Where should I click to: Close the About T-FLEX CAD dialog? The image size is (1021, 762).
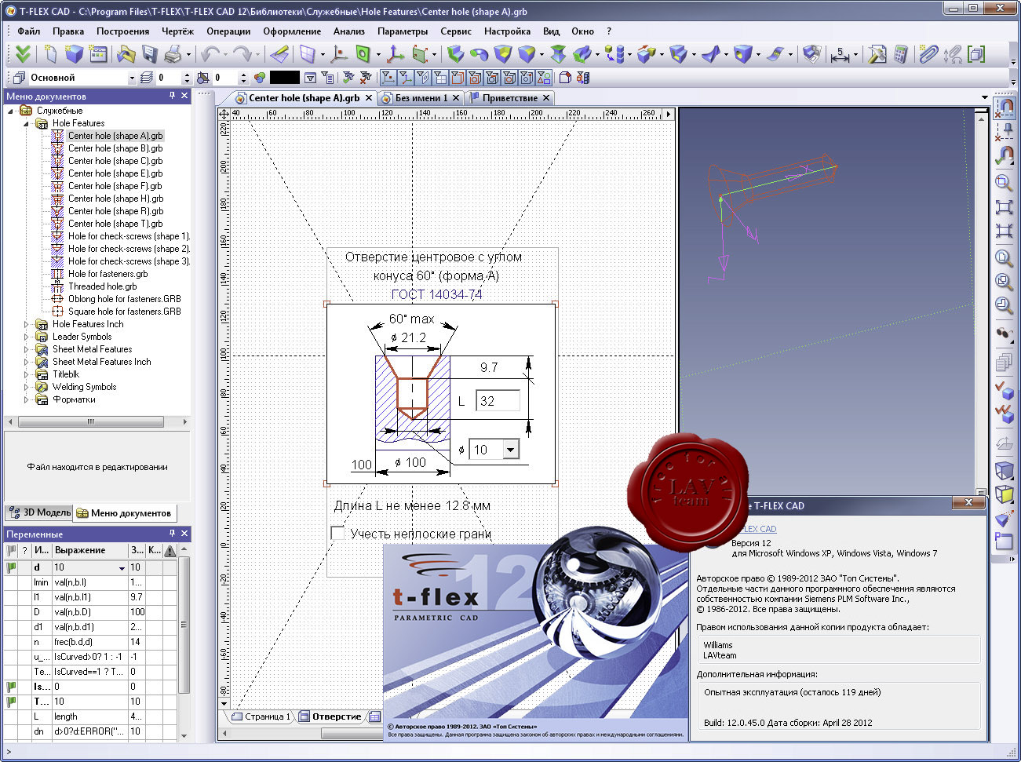(968, 502)
